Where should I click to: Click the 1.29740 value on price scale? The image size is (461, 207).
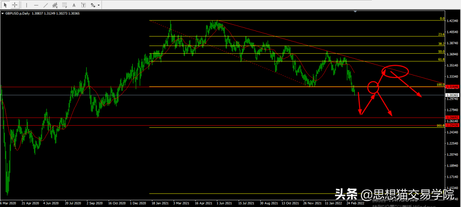point(453,99)
